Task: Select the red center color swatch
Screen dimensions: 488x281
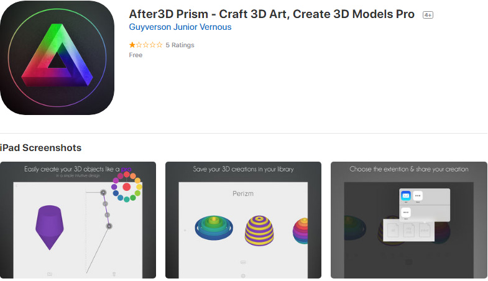Action: point(126,187)
